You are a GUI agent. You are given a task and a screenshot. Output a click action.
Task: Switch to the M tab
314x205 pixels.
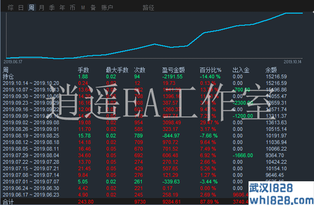click(83, 8)
